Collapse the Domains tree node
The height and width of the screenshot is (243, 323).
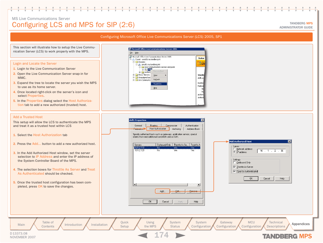pyautogui.click(x=134, y=62)
